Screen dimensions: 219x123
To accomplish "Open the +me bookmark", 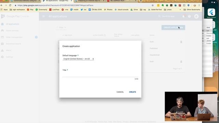I will tap(65, 10).
